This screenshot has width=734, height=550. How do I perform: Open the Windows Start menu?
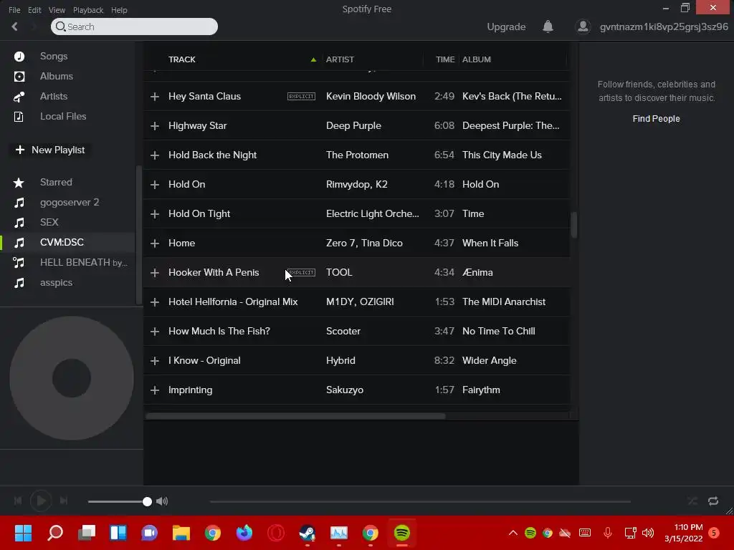(23, 533)
